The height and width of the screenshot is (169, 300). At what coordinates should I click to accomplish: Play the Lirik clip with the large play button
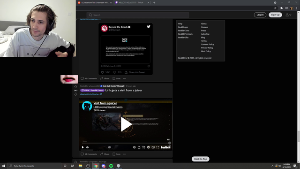[x=126, y=124]
